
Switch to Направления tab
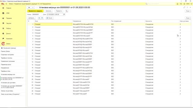pyautogui.click(x=5, y=68)
